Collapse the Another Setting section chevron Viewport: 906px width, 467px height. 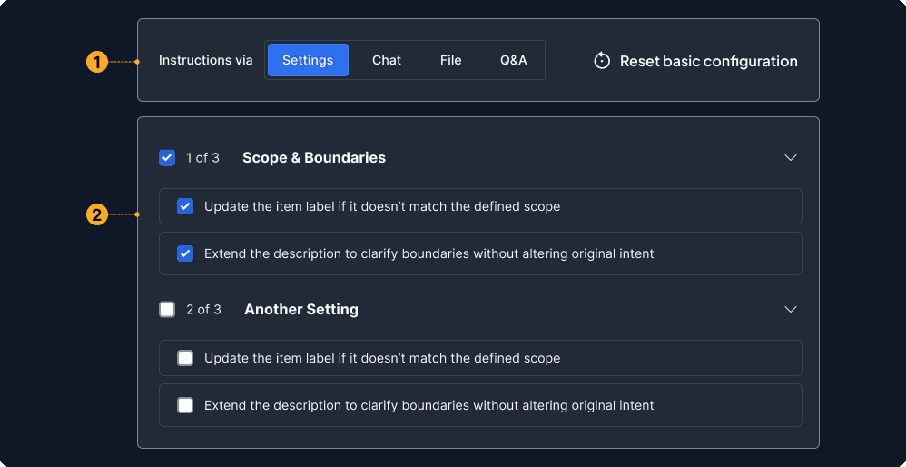791,310
